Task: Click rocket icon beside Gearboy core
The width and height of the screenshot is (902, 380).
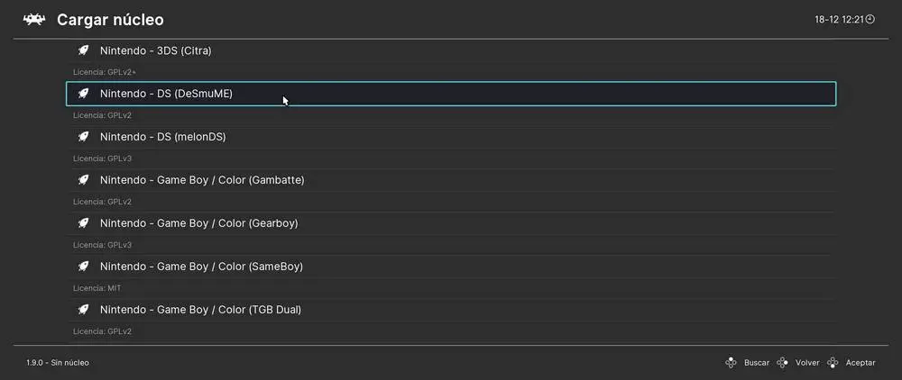Action: 83,223
